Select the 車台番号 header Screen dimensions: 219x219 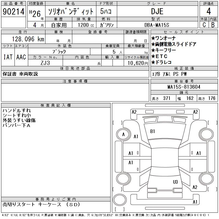[x=184, y=81]
